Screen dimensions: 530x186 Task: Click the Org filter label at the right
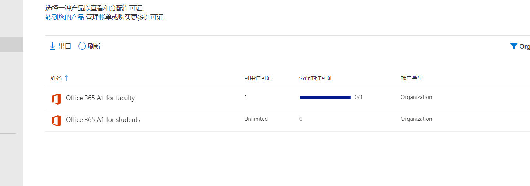pyautogui.click(x=524, y=46)
